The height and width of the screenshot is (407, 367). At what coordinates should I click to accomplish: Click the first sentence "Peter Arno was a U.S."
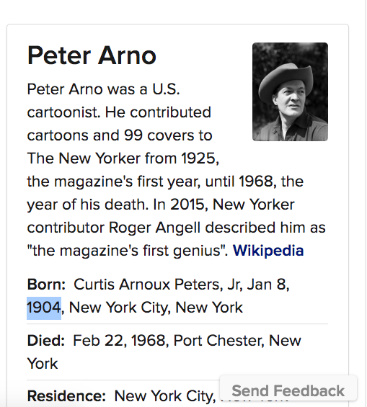point(103,89)
